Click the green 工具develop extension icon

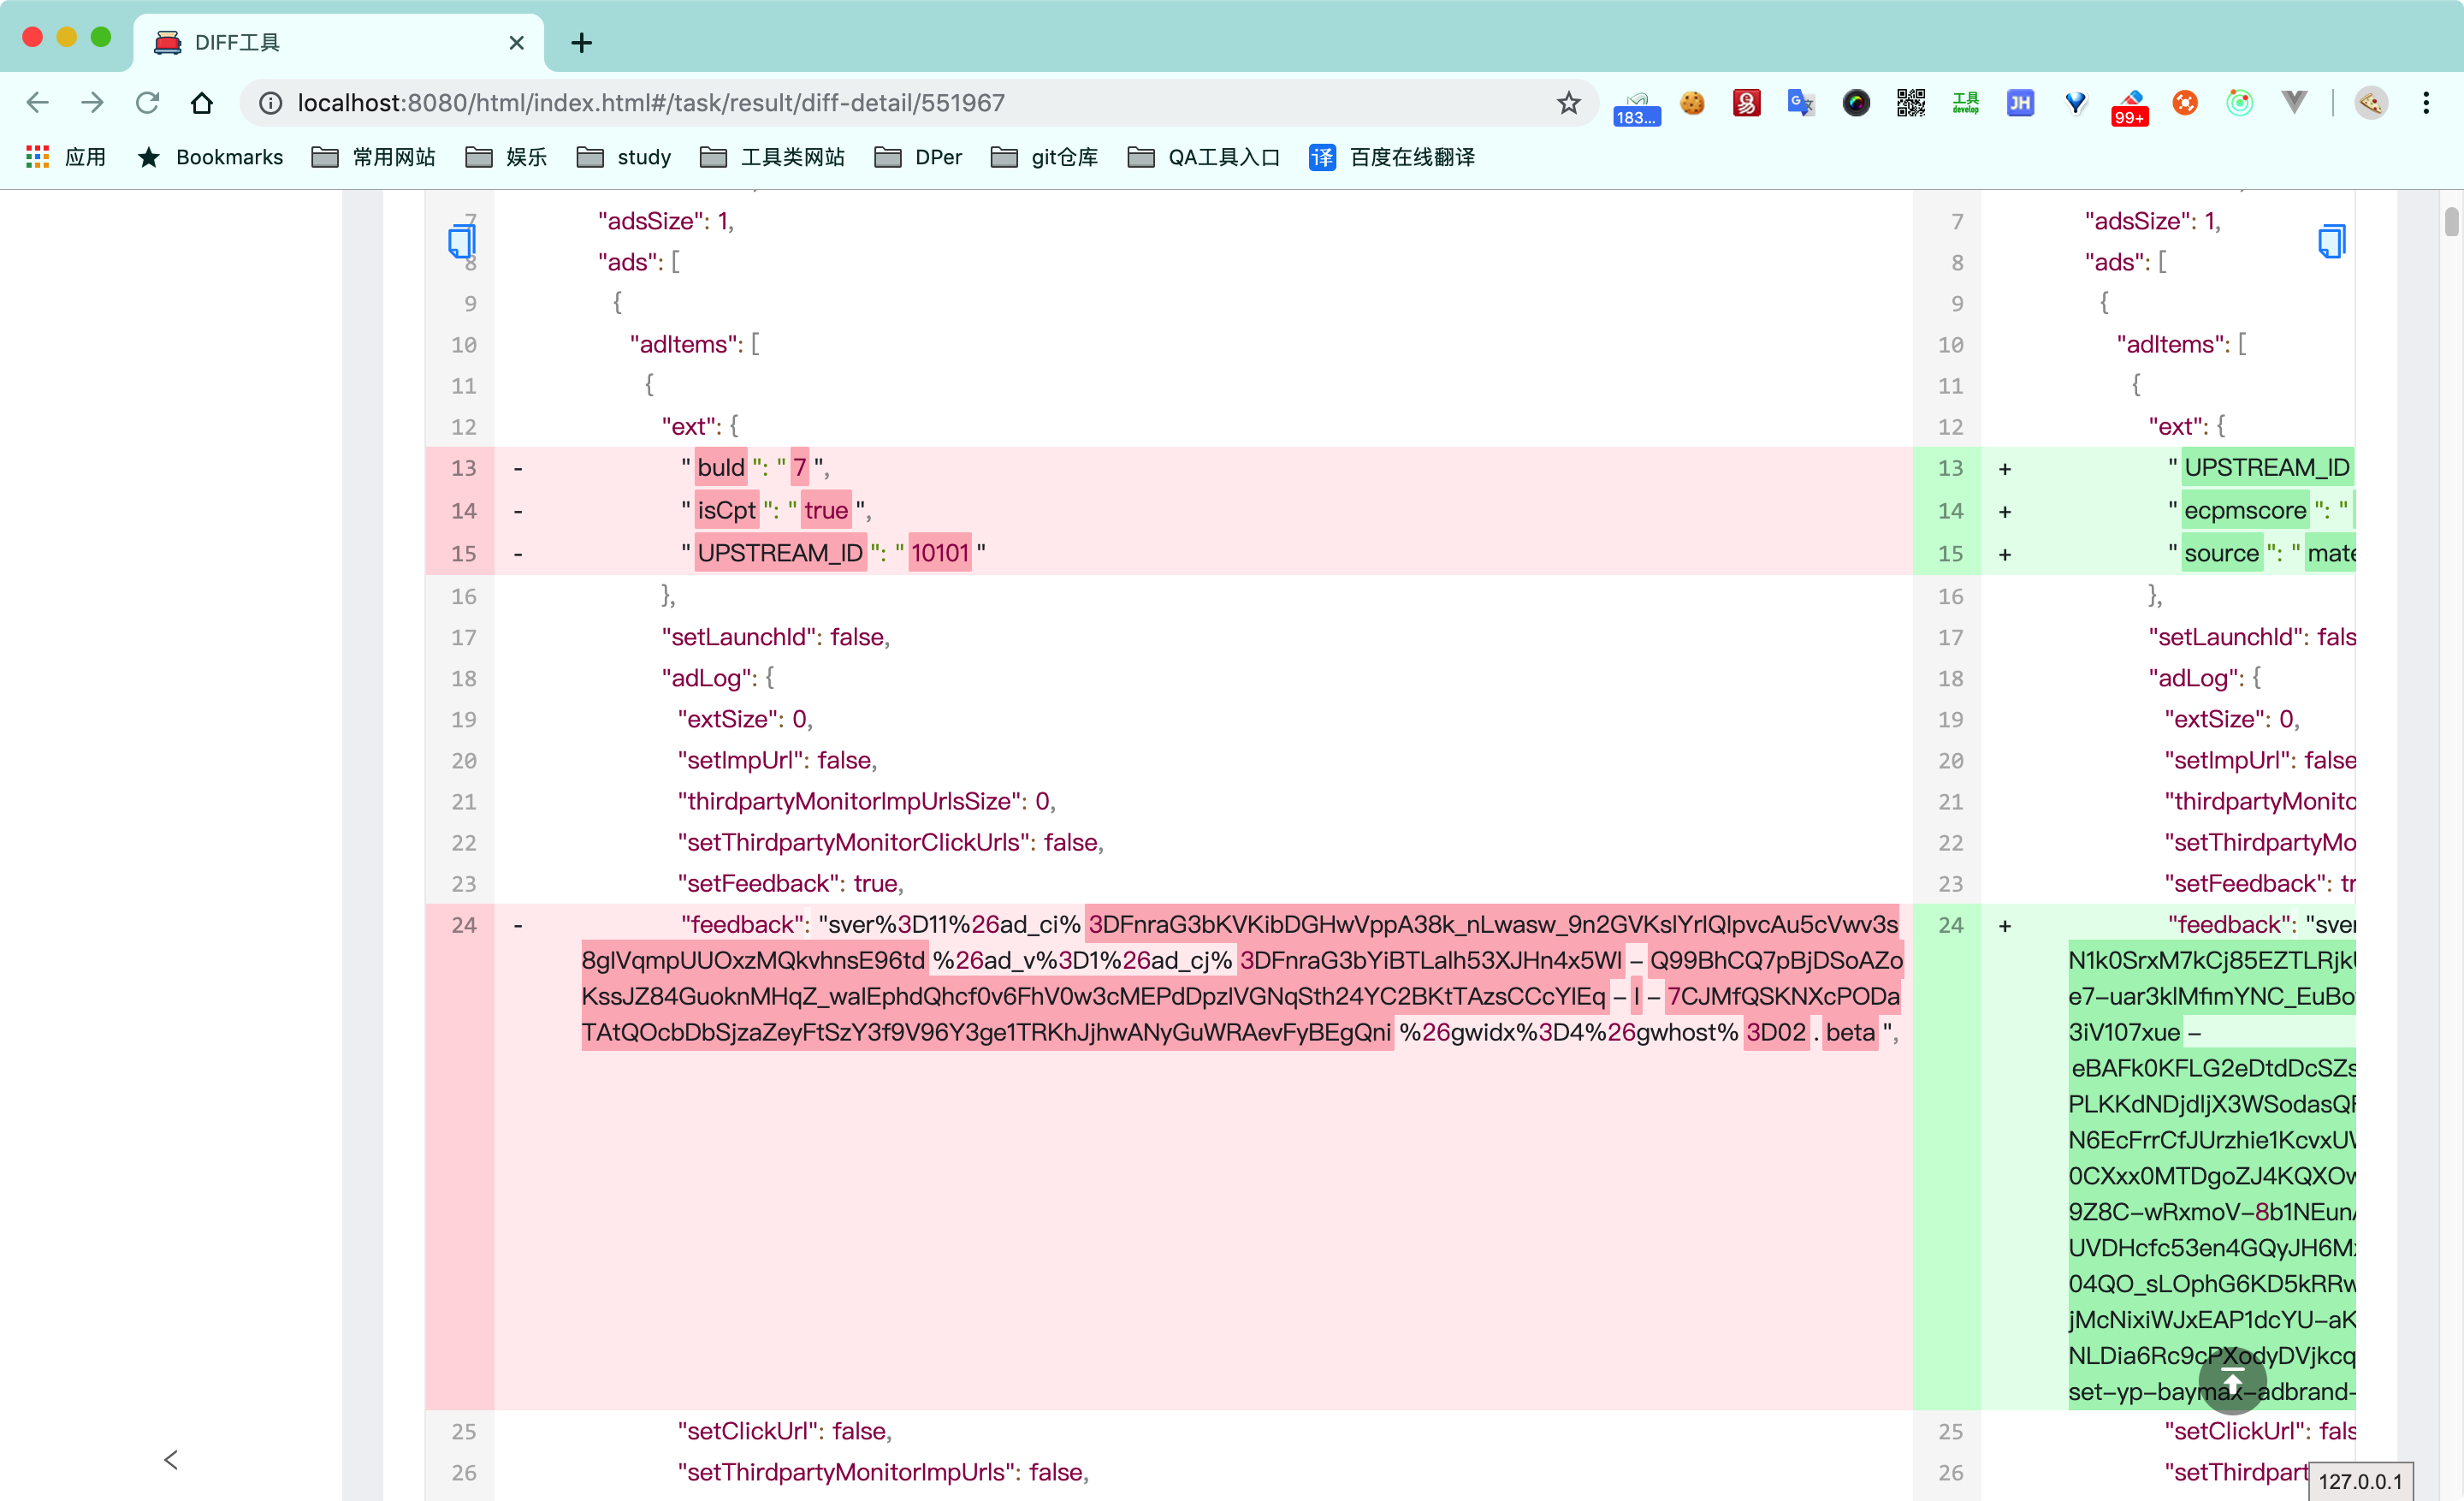point(1965,103)
